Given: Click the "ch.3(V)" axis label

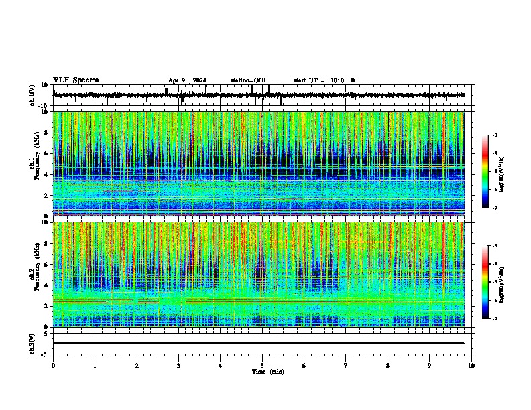Looking at the screenshot, I should pos(32,344).
